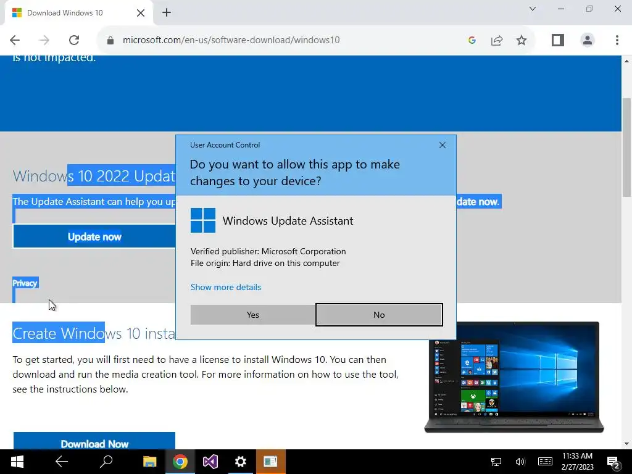Bookmark this page with star icon

(x=521, y=40)
